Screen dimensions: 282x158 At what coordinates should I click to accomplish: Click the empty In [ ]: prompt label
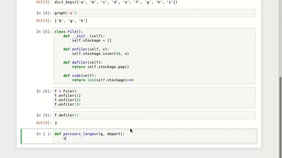click(44, 134)
